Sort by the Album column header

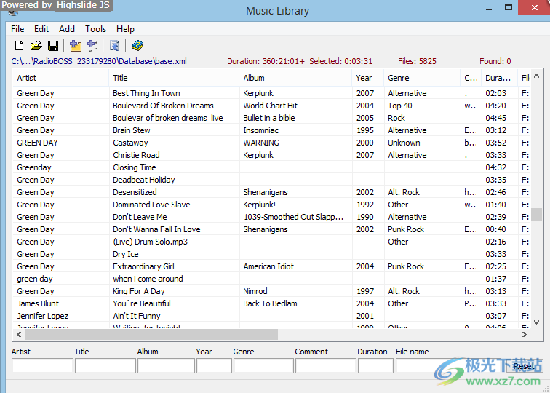tap(295, 78)
